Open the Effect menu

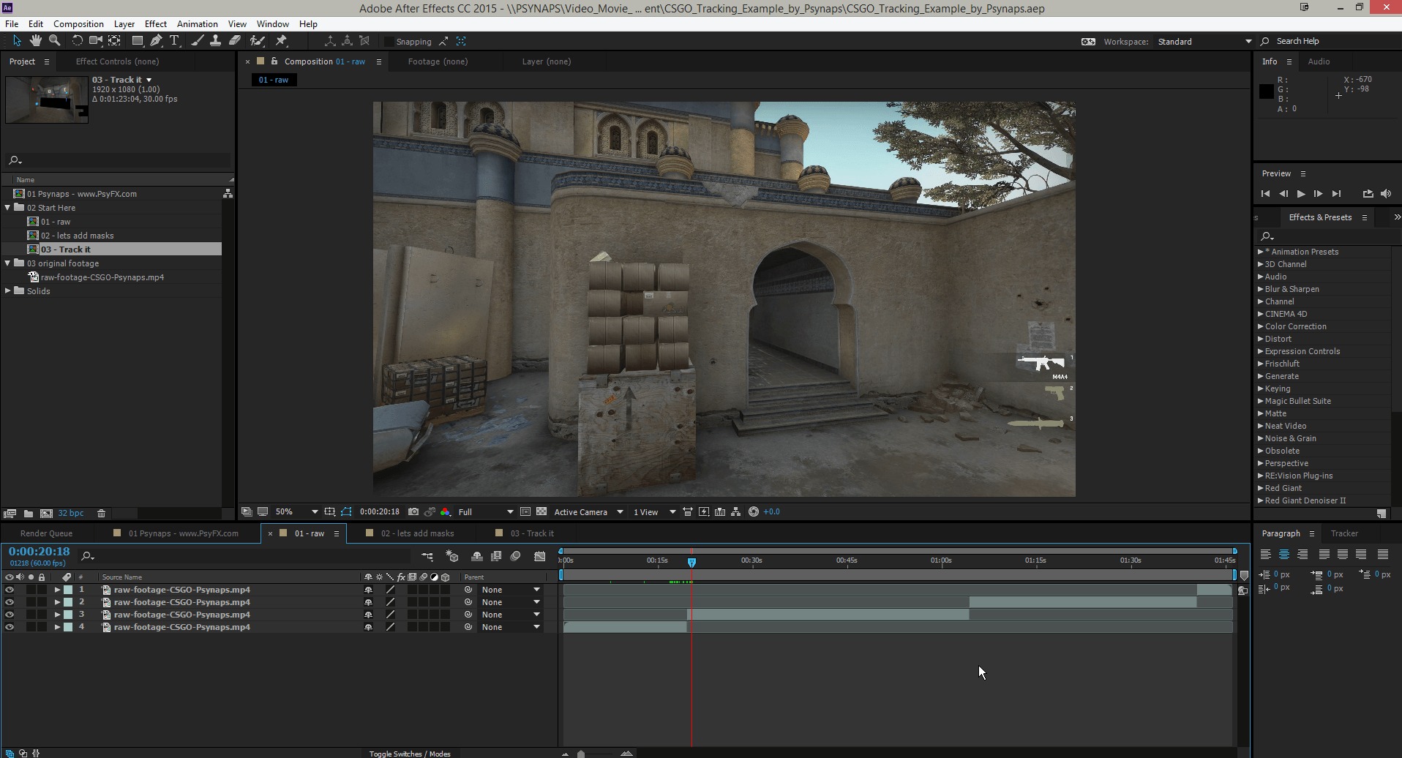[x=156, y=24]
